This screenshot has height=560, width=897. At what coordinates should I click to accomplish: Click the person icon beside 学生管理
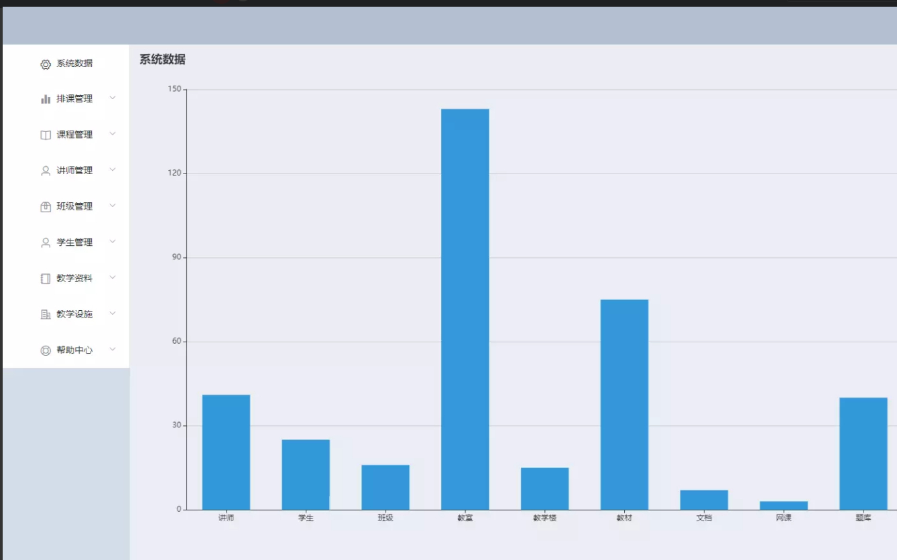pyautogui.click(x=46, y=242)
